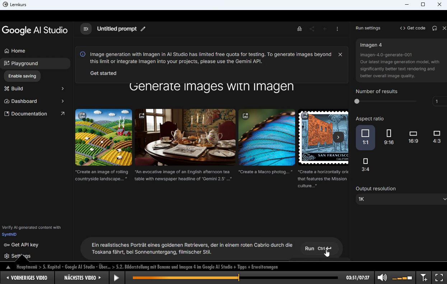Viewport: 447px width, 284px height.
Task: Click the pencil icon to rename Untitled prompt
Action: (143, 29)
